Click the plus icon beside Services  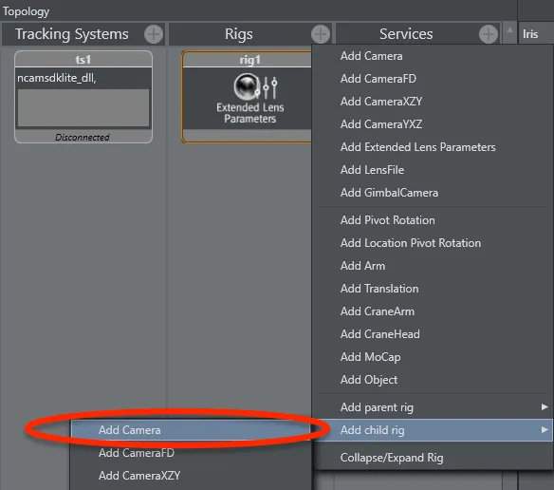coord(489,34)
